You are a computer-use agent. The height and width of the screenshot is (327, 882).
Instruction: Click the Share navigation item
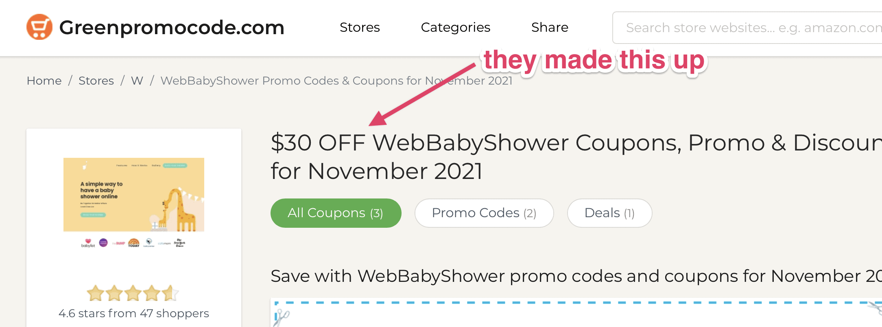(549, 27)
